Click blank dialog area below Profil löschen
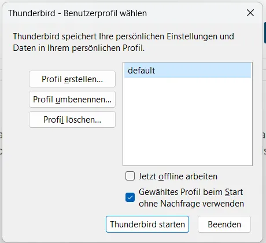 72,164
